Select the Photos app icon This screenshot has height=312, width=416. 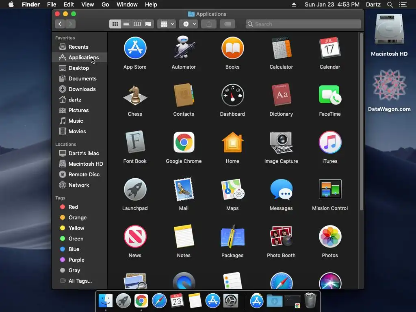tap(330, 236)
